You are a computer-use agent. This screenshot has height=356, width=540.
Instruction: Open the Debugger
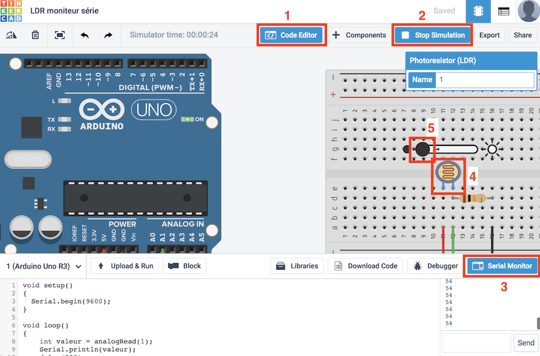tap(435, 266)
